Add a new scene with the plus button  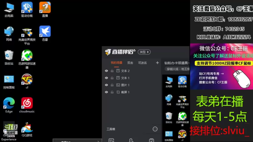[157, 63]
